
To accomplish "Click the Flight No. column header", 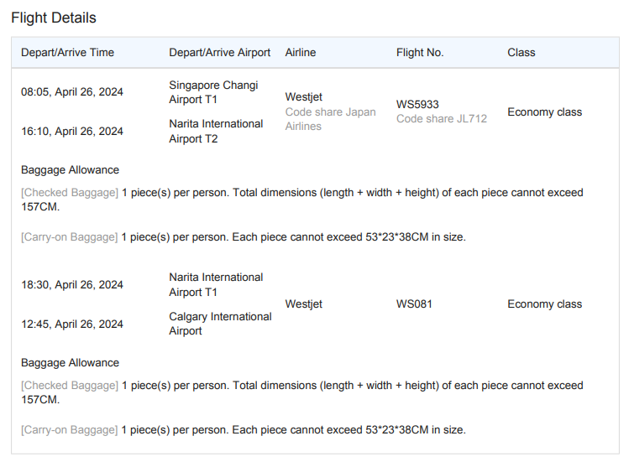I will click(x=420, y=52).
